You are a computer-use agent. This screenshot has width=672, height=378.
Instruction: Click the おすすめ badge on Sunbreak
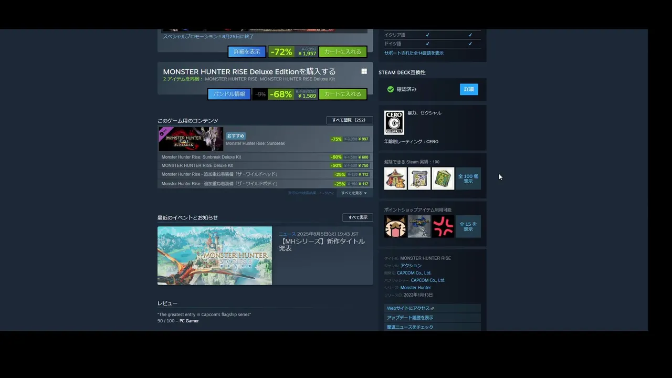(236, 136)
